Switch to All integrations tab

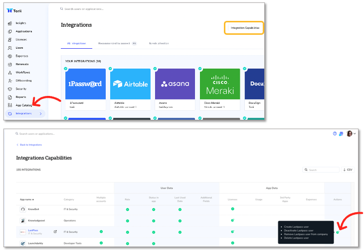tap(76, 43)
